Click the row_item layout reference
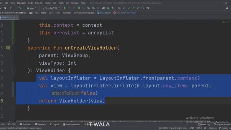231x130 pixels. [x=174, y=86]
